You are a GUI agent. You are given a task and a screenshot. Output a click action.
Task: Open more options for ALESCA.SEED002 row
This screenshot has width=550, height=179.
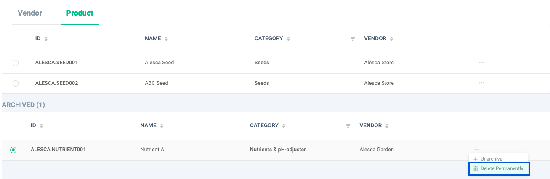(481, 83)
